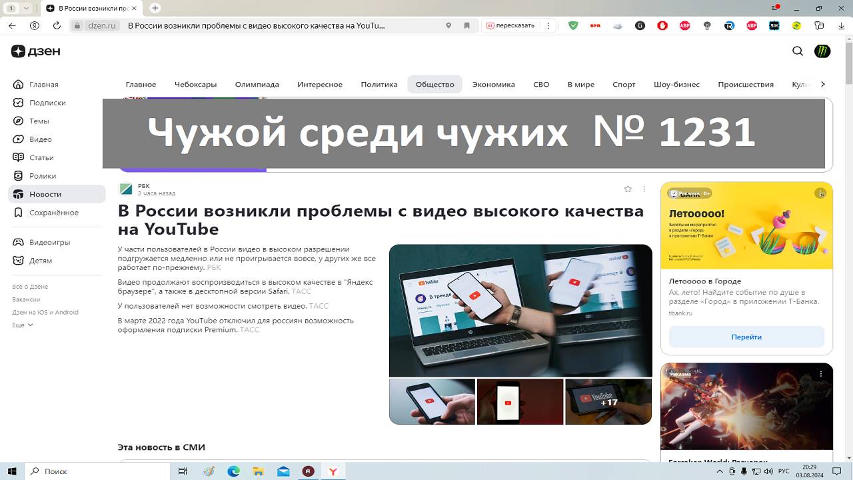Open File Explorer from the taskbar
Screen dimensions: 853x480
258,471
